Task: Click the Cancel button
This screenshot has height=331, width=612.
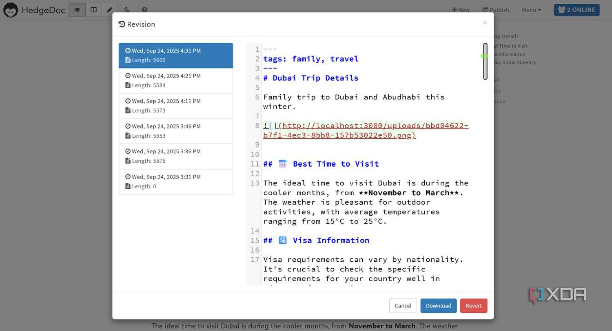Action: pyautogui.click(x=403, y=306)
